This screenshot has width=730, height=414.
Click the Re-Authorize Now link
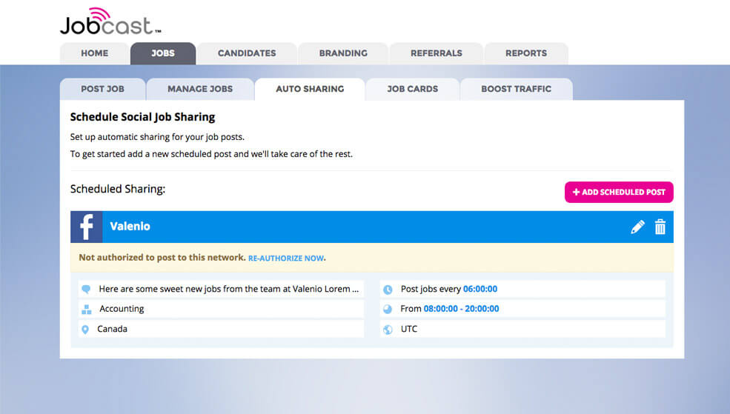286,258
